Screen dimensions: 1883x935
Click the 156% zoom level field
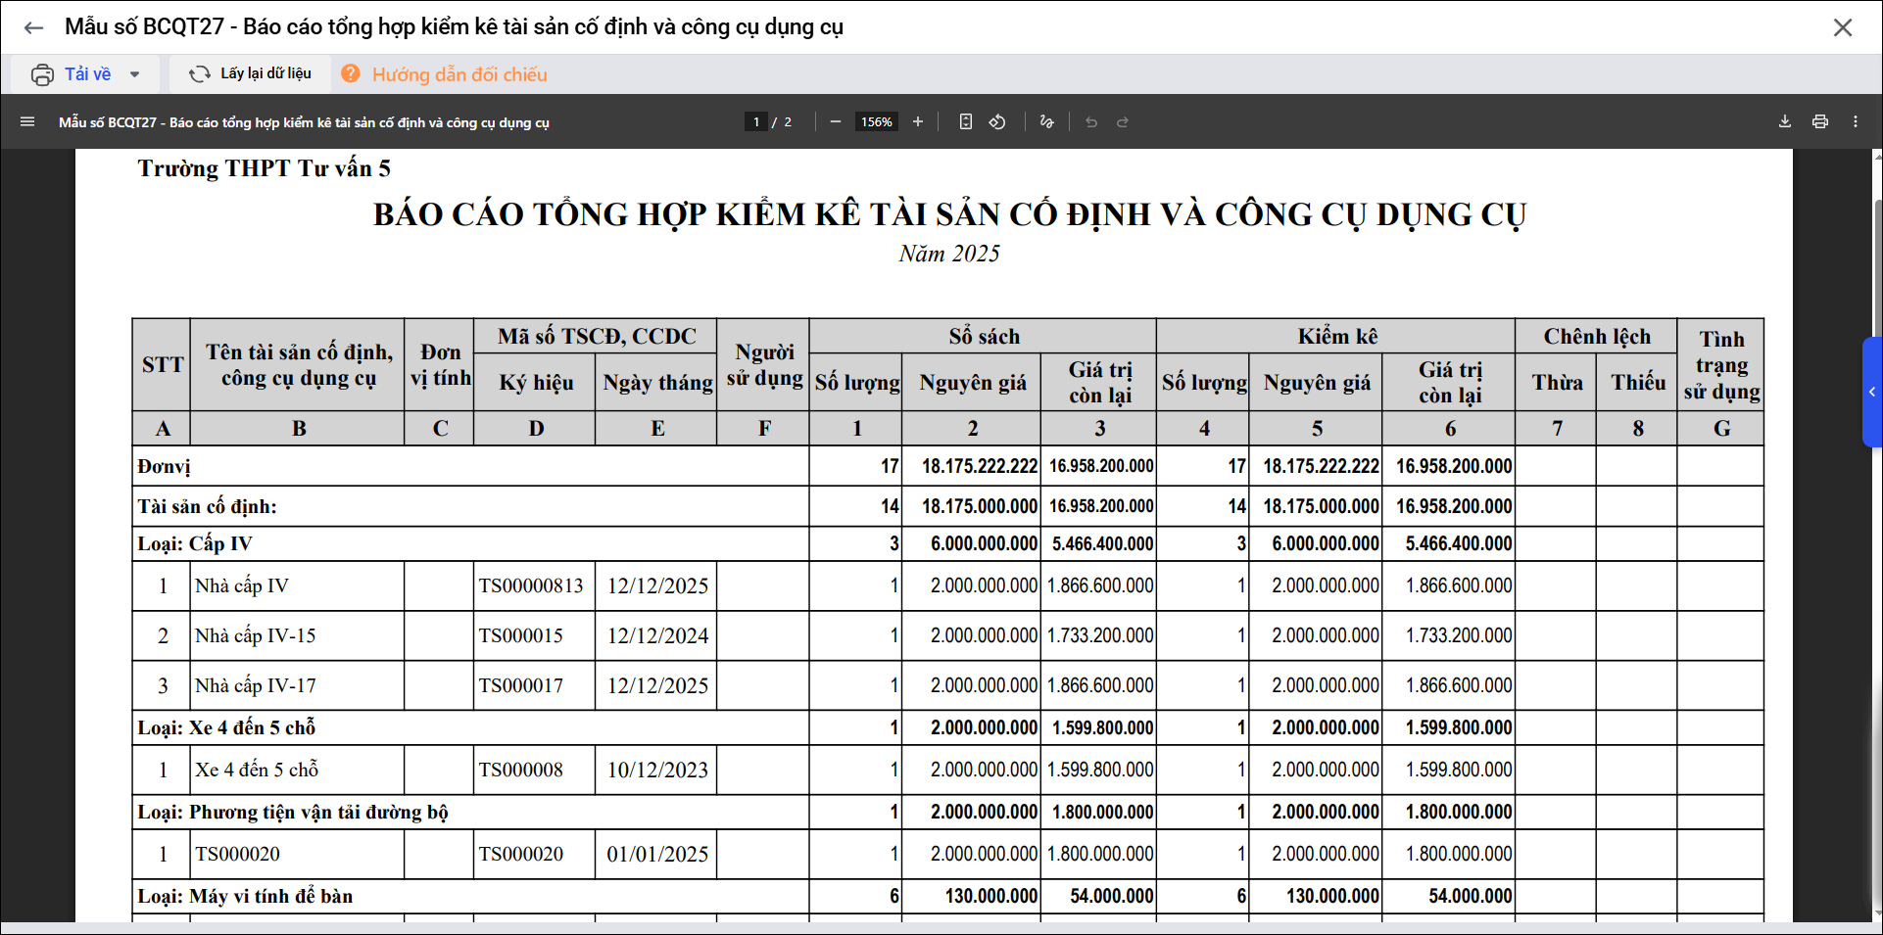[x=876, y=121]
